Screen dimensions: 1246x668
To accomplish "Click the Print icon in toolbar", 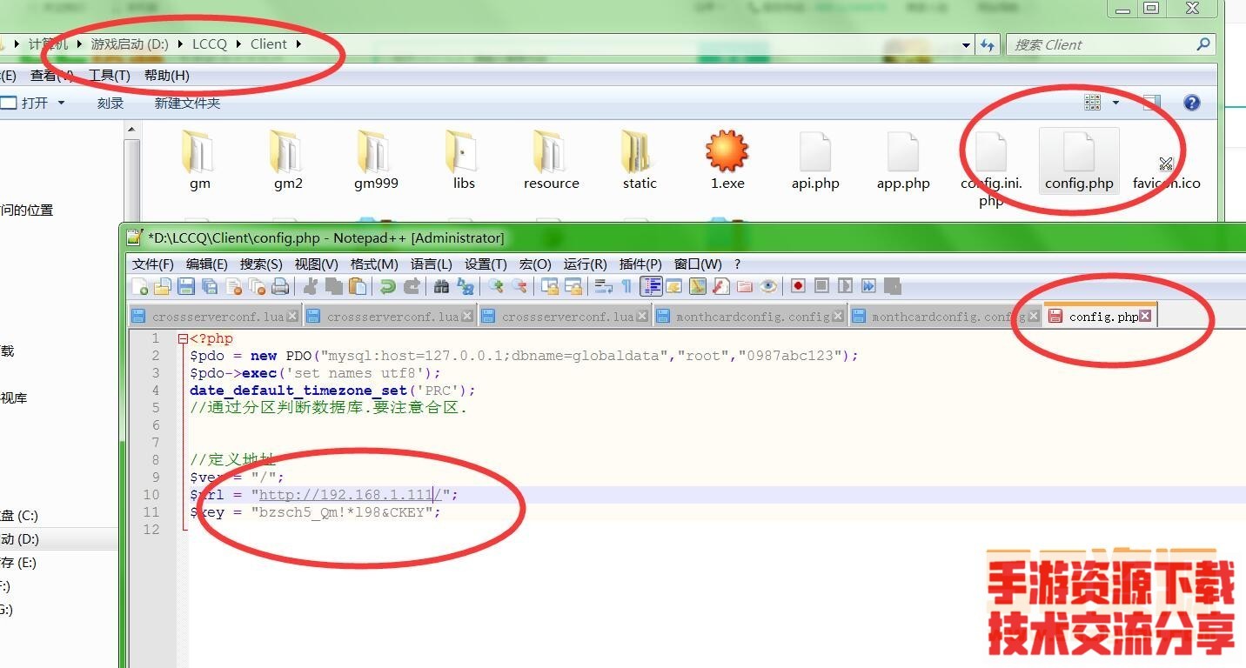I will tap(279, 286).
